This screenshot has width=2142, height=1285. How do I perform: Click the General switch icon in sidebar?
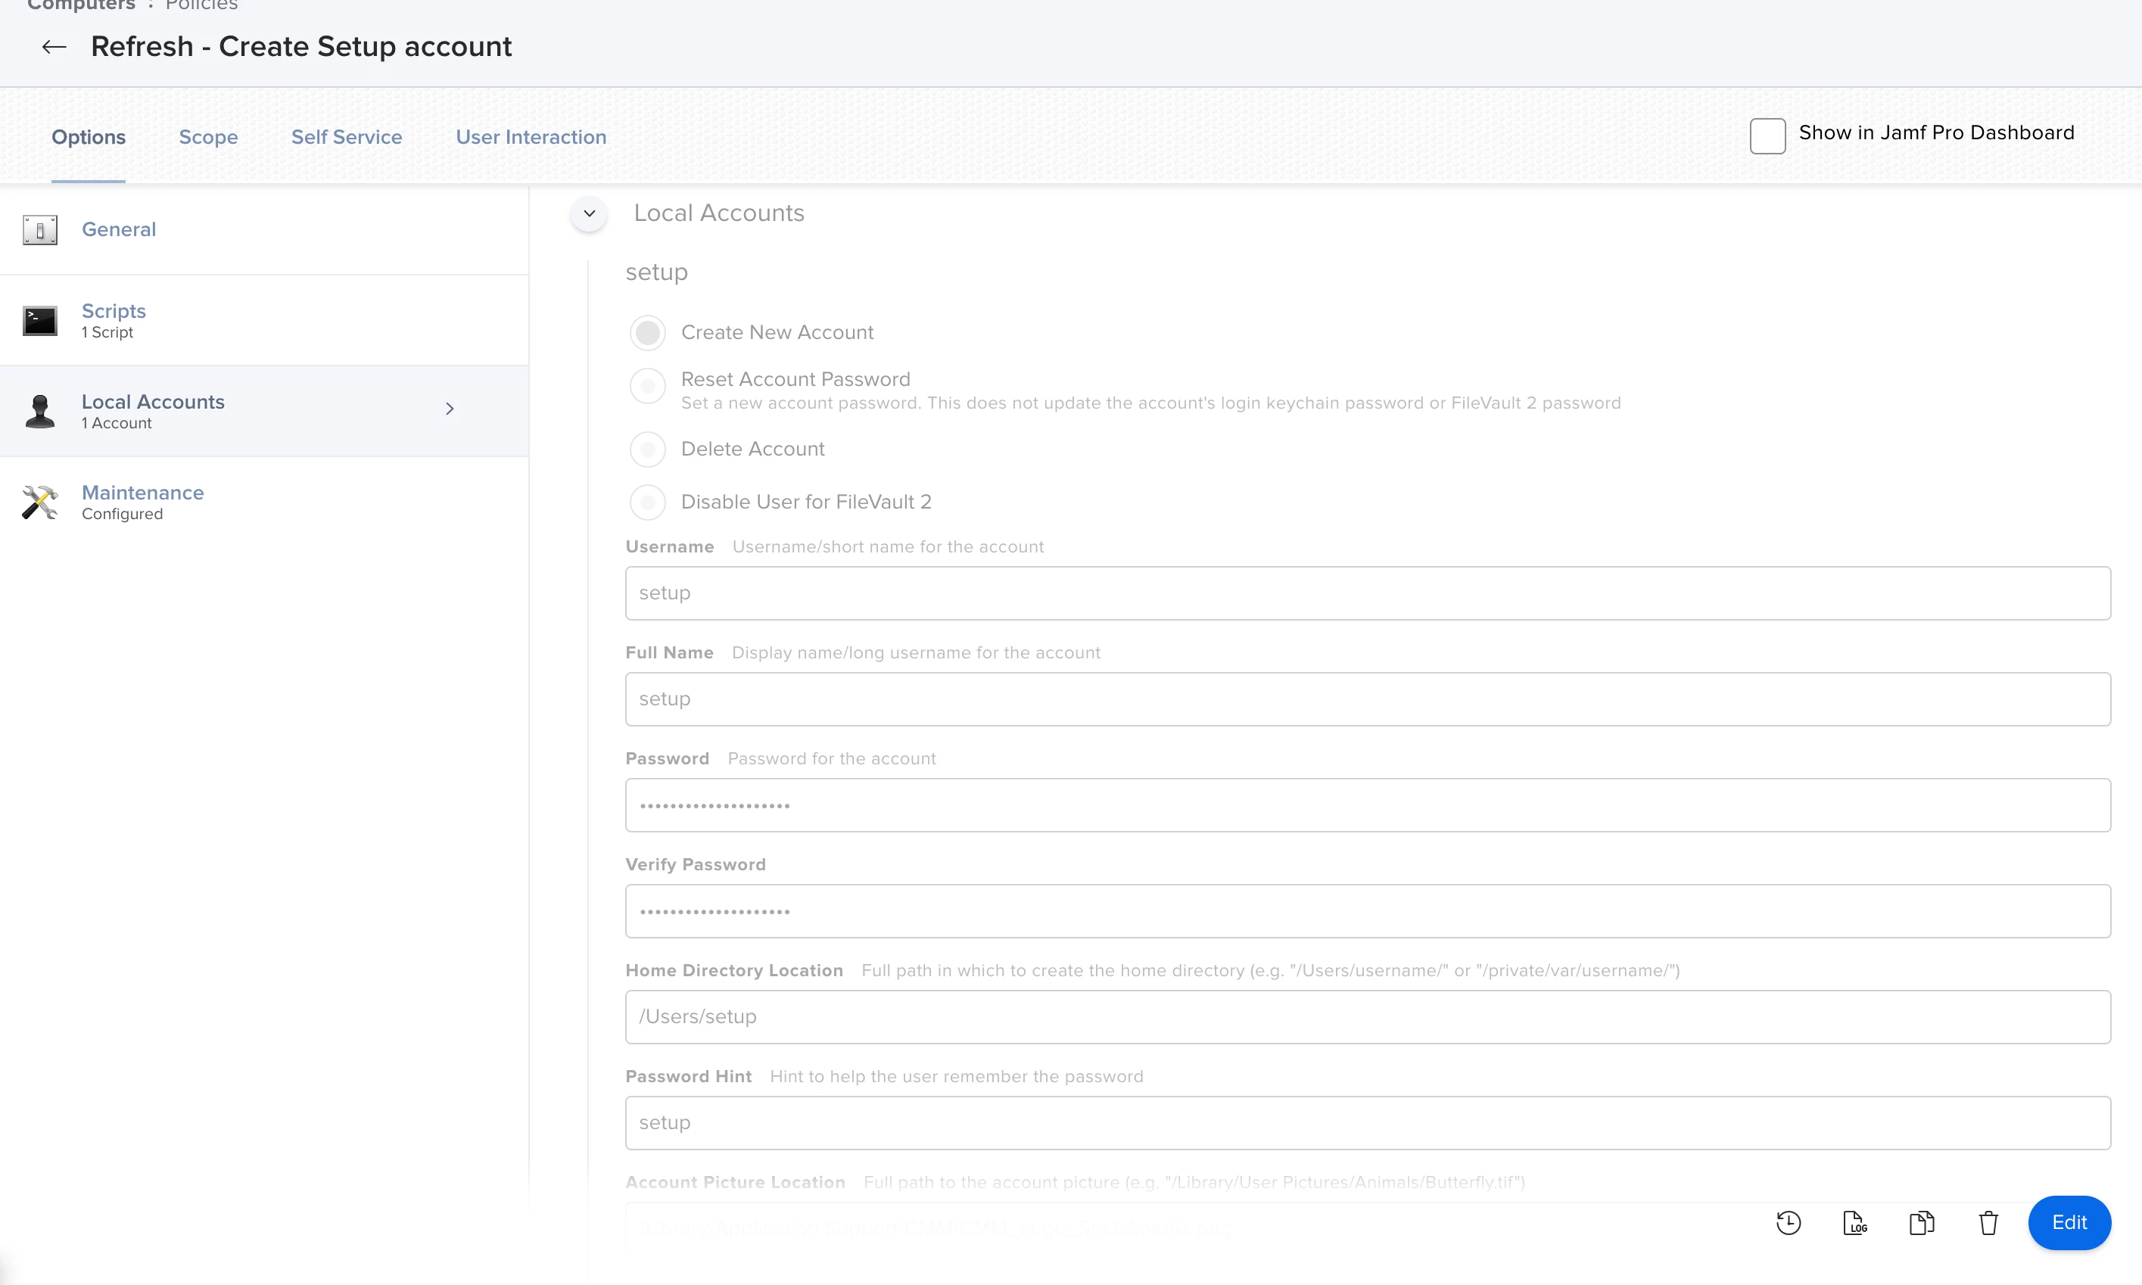(40, 229)
